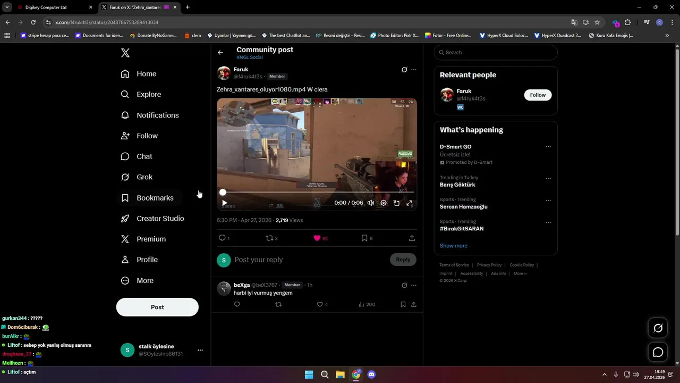Image resolution: width=680 pixels, height=383 pixels.
Task: Open Grok in the sidebar
Action: pyautogui.click(x=137, y=177)
